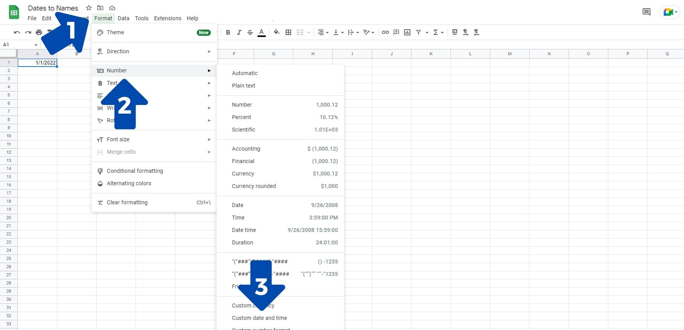Insert link icon in toolbar
The width and height of the screenshot is (684, 330).
[x=385, y=32]
